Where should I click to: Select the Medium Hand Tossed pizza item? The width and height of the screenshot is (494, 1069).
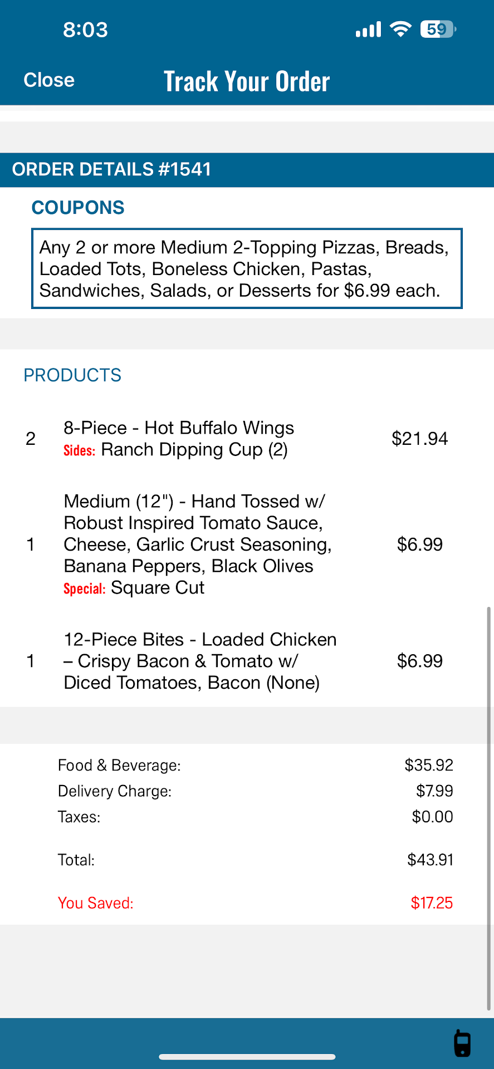197,533
